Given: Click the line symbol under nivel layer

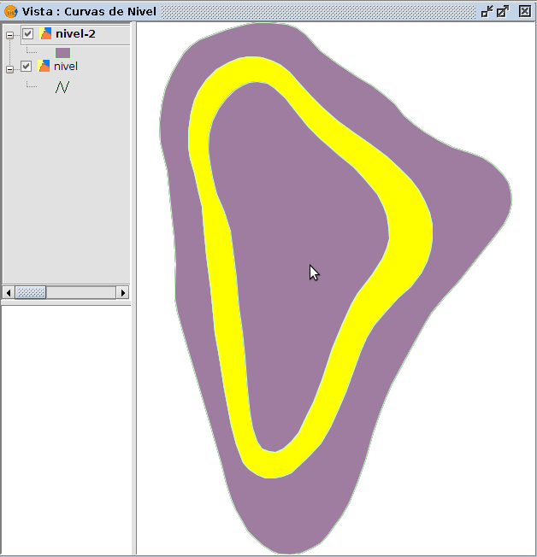Looking at the screenshot, I should [62, 86].
